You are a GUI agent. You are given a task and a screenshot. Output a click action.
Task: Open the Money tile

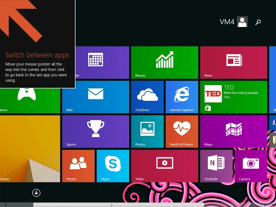165,63
